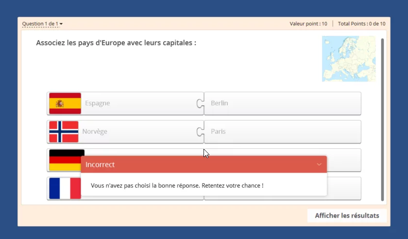Open the Question 1 de 1 dropdown

coord(42,24)
